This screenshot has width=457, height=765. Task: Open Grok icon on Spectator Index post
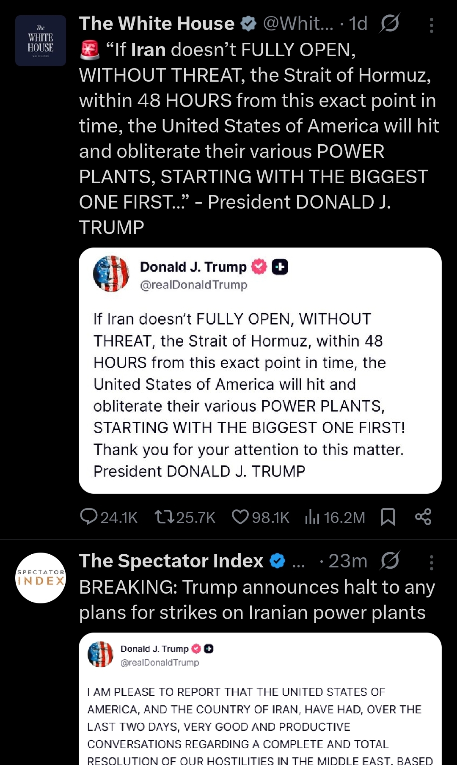tap(389, 561)
